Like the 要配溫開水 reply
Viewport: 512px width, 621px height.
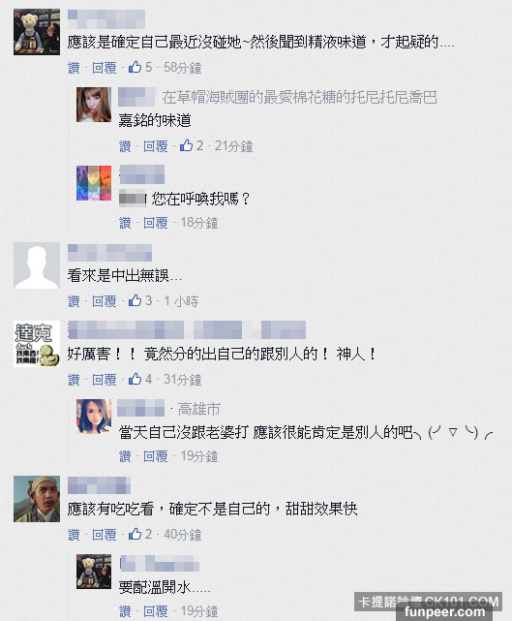(x=126, y=611)
